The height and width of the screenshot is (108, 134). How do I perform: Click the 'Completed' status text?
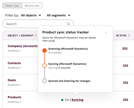(55, 53)
